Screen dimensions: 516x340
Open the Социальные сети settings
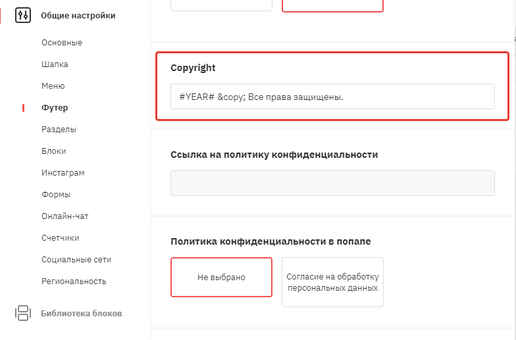[76, 260]
